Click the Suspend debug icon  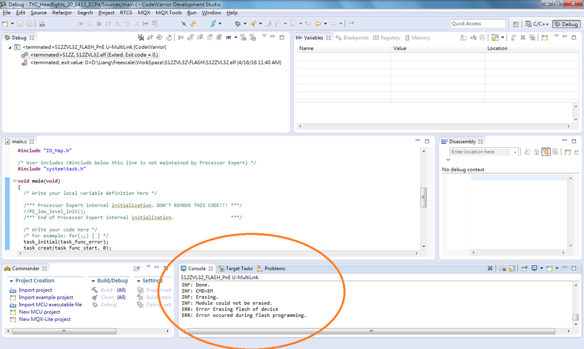tap(90, 23)
